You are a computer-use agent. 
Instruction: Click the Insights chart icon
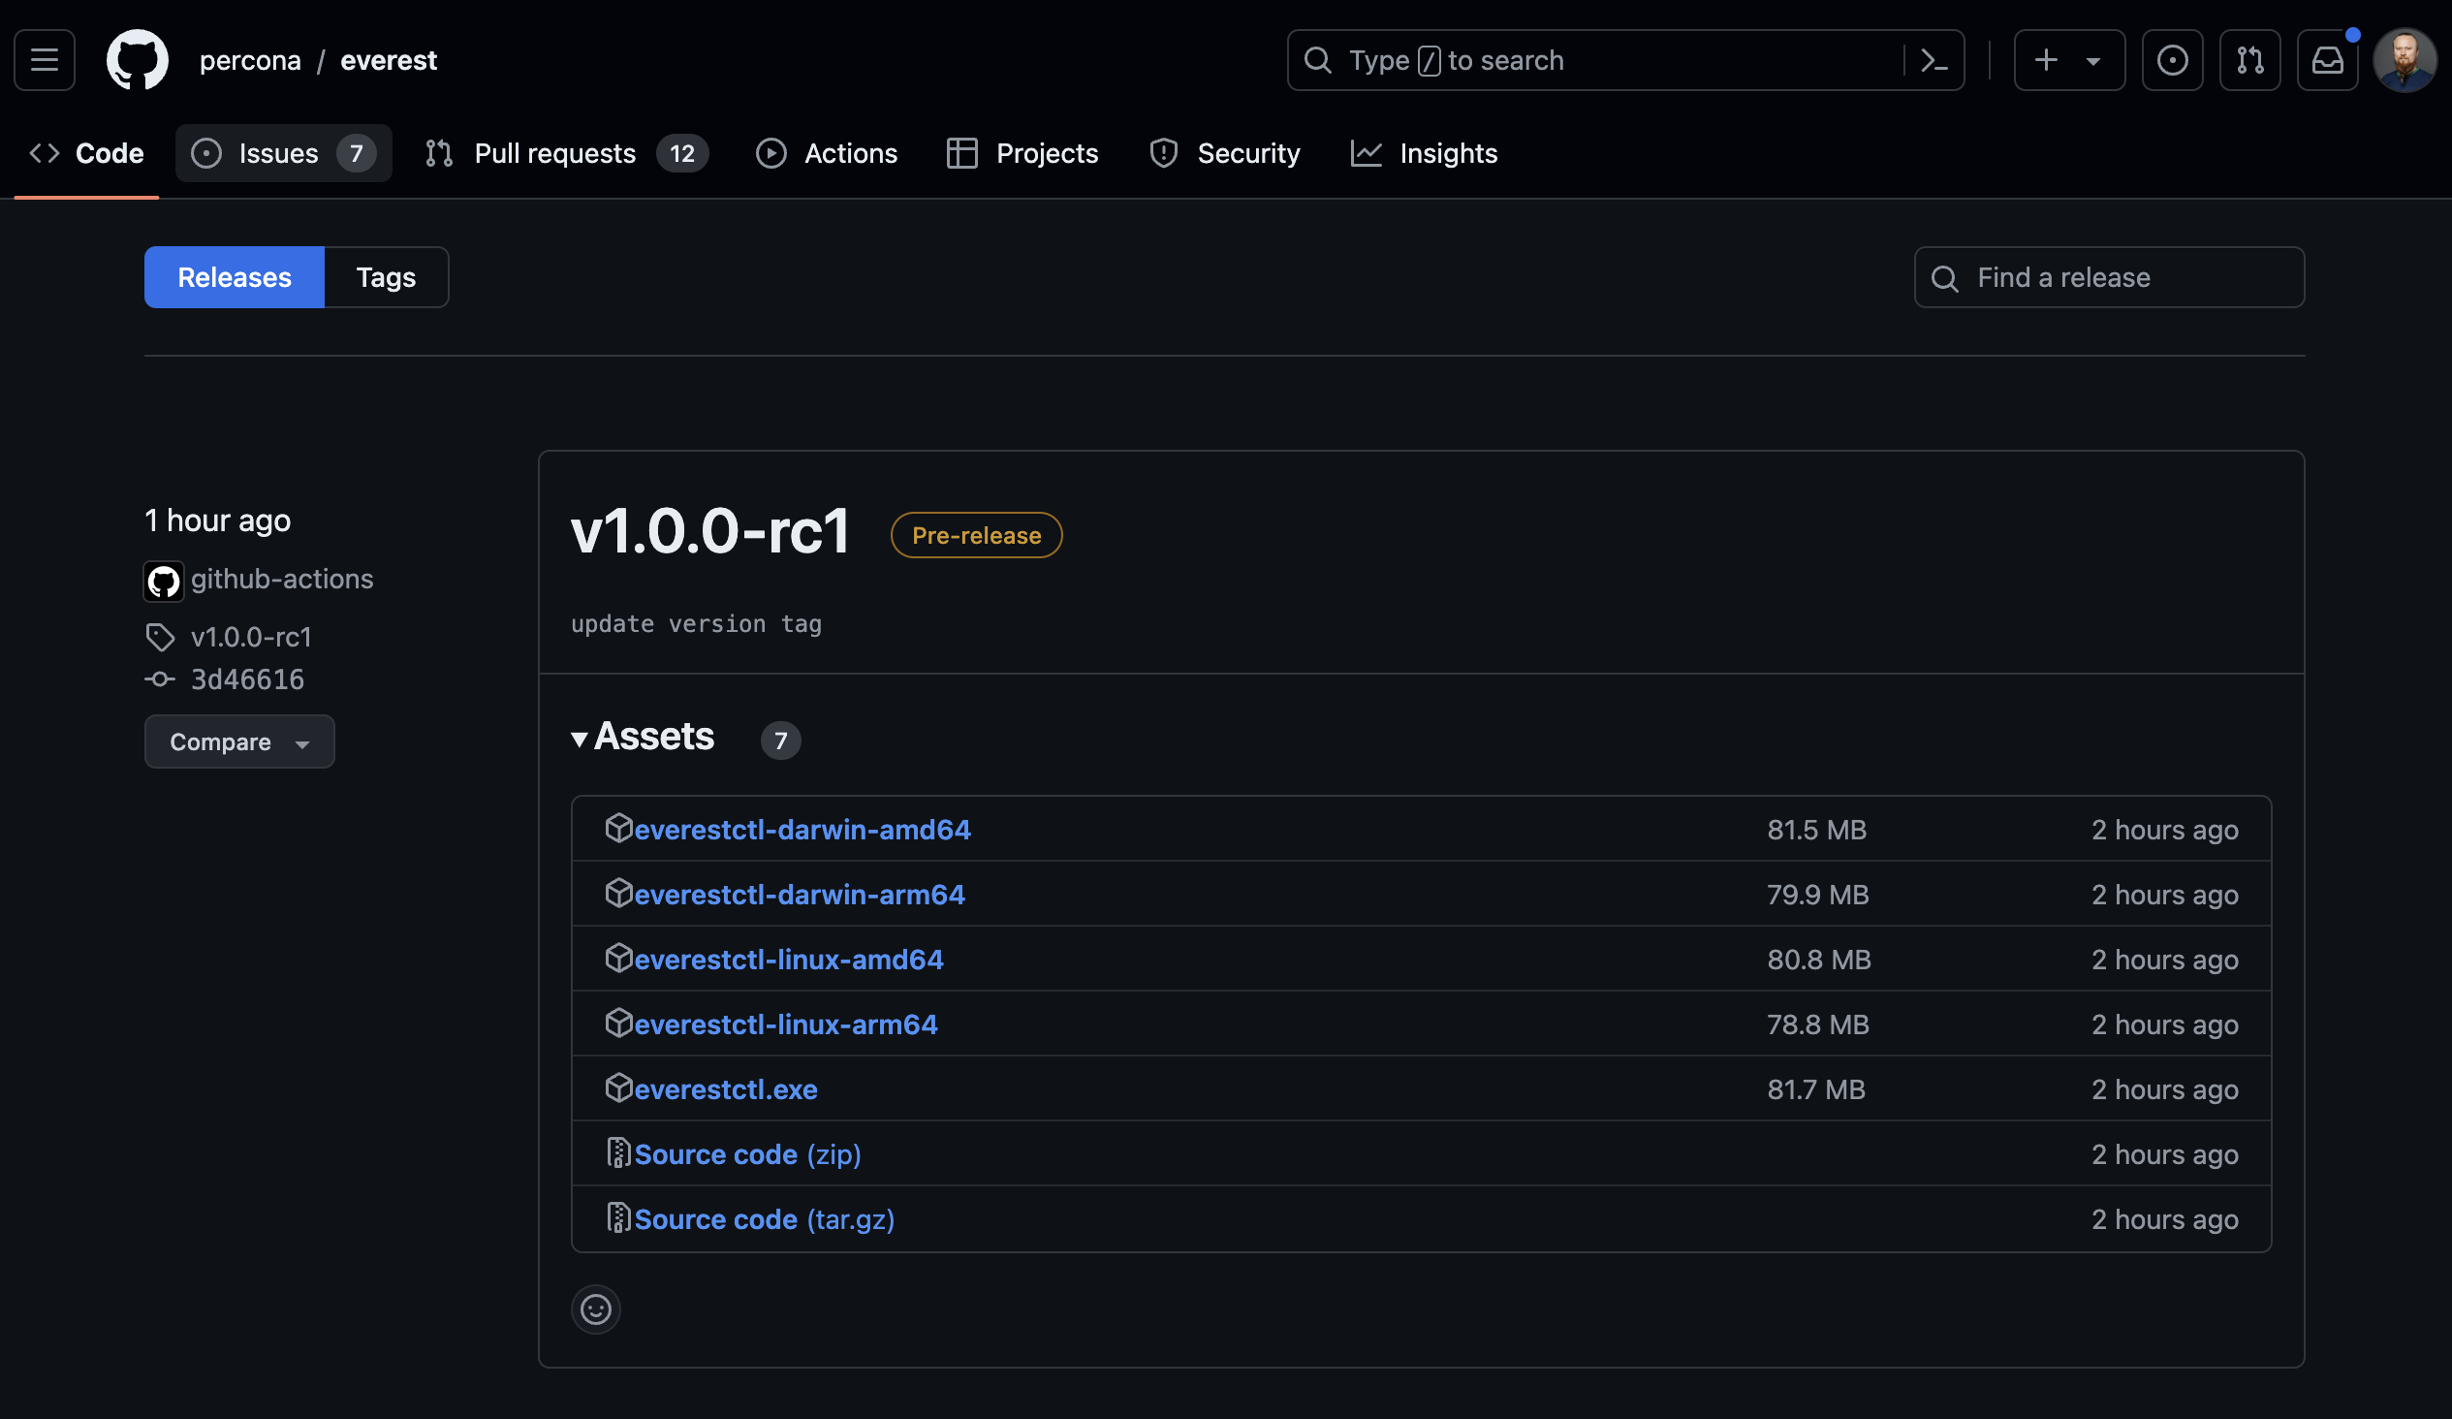[x=1367, y=154]
